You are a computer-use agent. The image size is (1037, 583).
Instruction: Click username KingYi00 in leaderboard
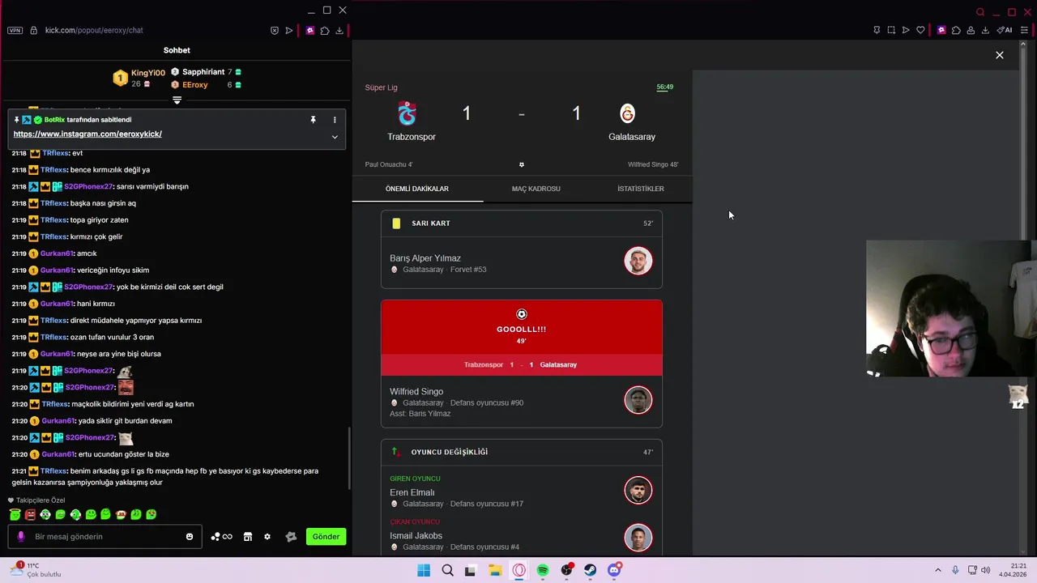148,73
